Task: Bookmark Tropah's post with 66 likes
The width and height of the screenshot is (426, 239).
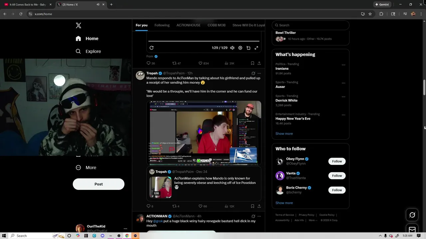Action: point(253,206)
